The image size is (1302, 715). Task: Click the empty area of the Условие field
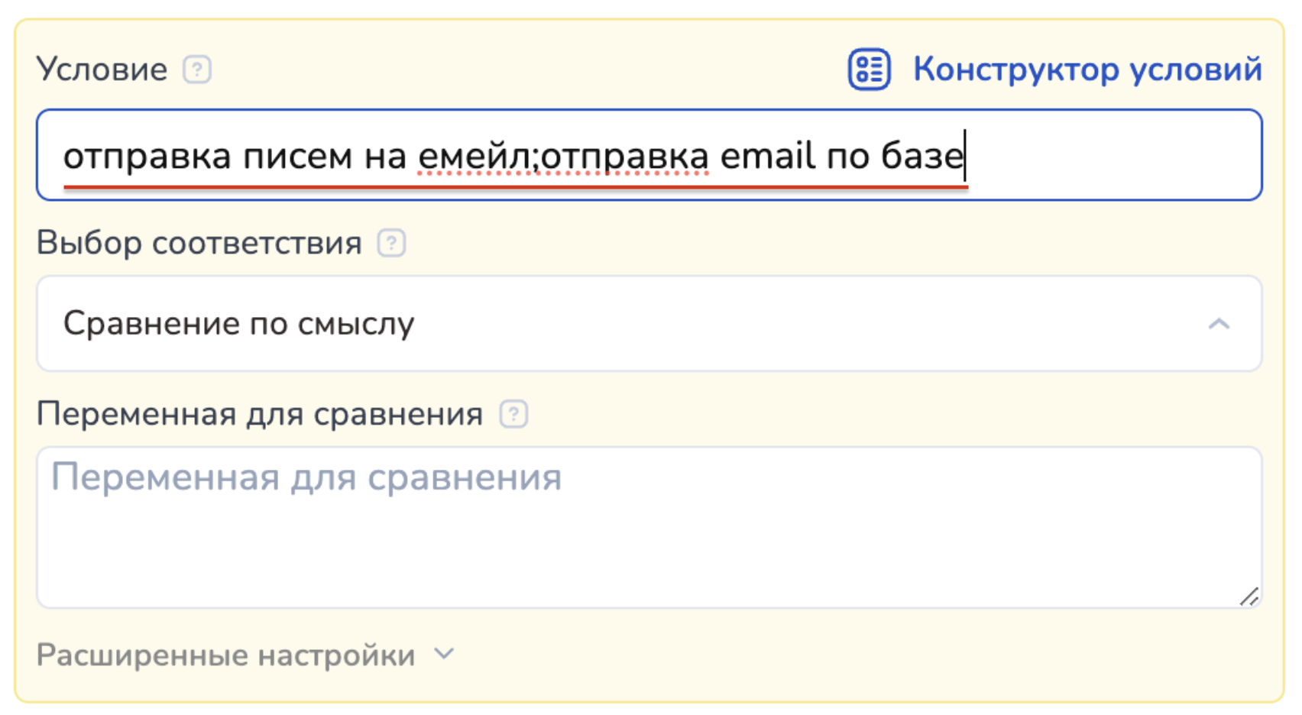coord(1108,157)
